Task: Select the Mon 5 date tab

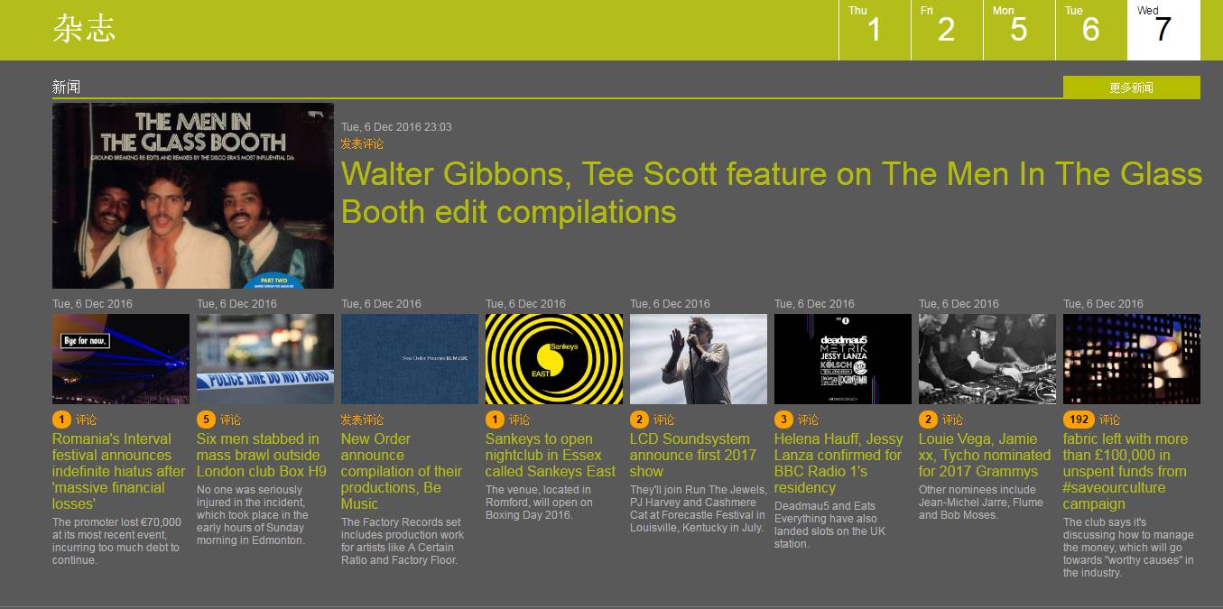Action: (1018, 30)
